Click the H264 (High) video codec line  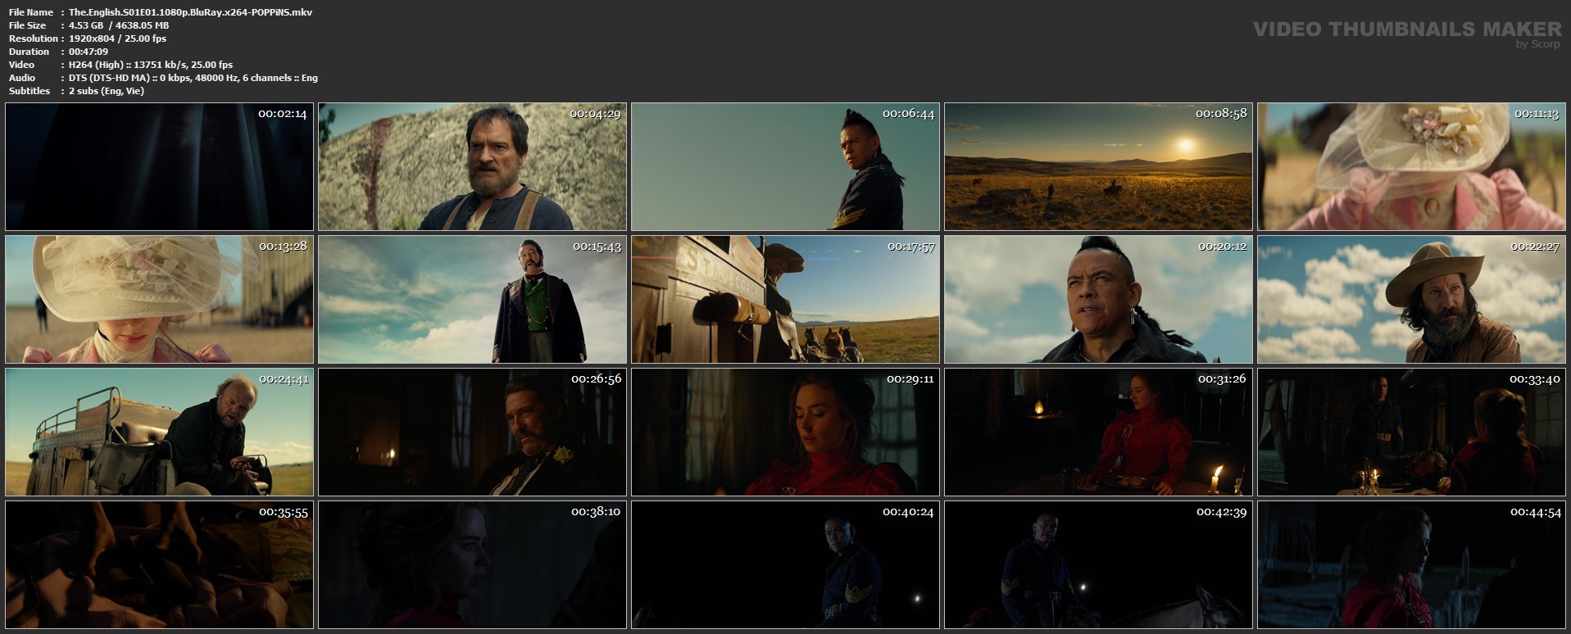(151, 65)
